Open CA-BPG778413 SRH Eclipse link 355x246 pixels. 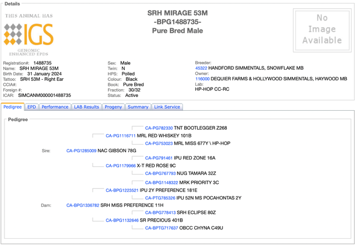160,213
